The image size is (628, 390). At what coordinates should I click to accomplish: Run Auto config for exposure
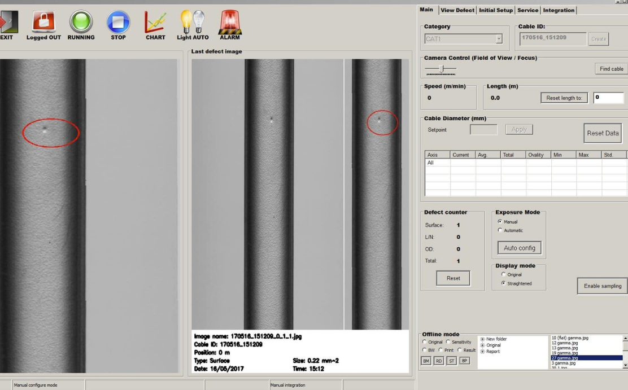pos(520,248)
